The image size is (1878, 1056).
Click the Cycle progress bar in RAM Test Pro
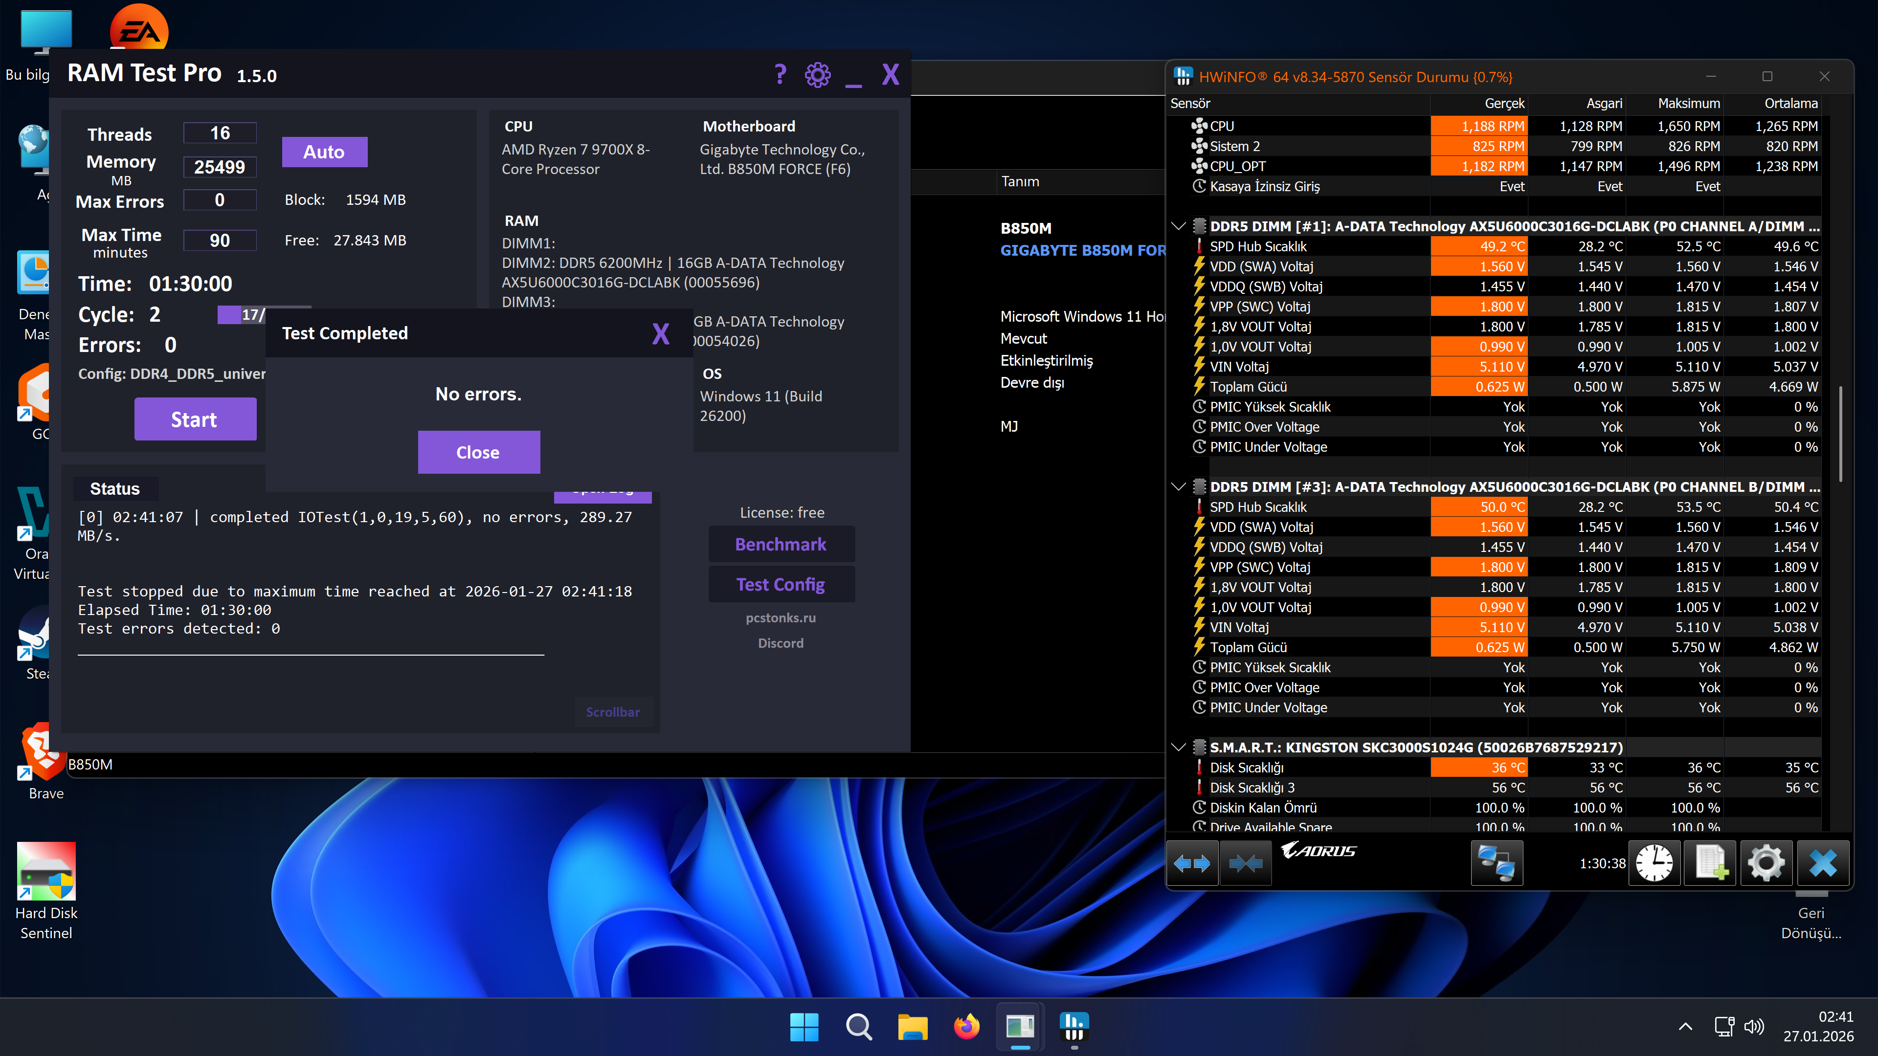click(264, 314)
